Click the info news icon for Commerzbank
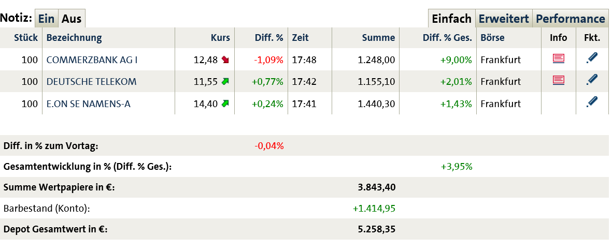Image resolution: width=612 pixels, height=251 pixels. pos(558,58)
